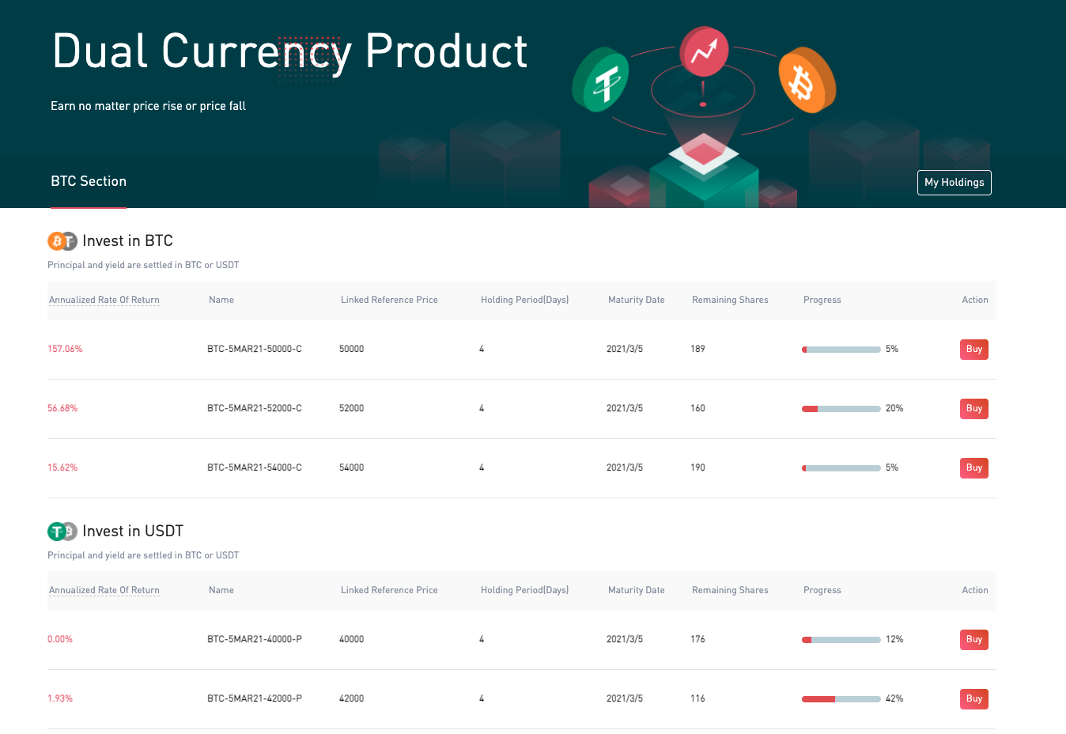
Task: Click Holding Period(Days) header in USDT table
Action: point(525,590)
